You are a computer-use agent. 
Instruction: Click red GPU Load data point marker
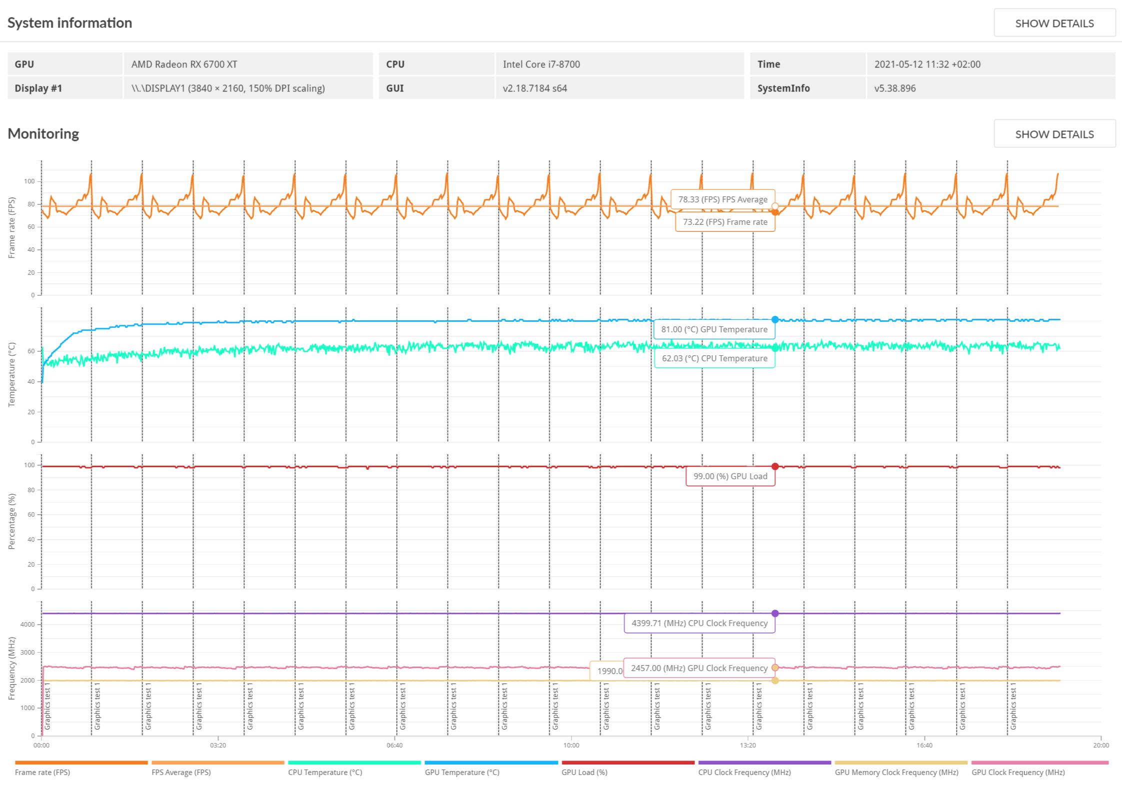775,466
